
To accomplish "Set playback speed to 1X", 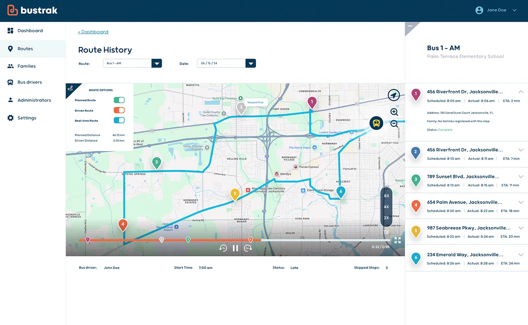I will tap(386, 232).
